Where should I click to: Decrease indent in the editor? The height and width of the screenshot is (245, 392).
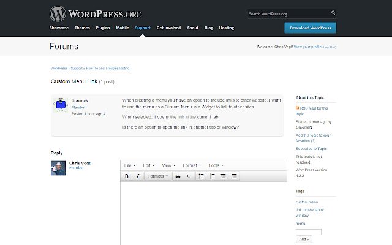[x=223, y=176]
